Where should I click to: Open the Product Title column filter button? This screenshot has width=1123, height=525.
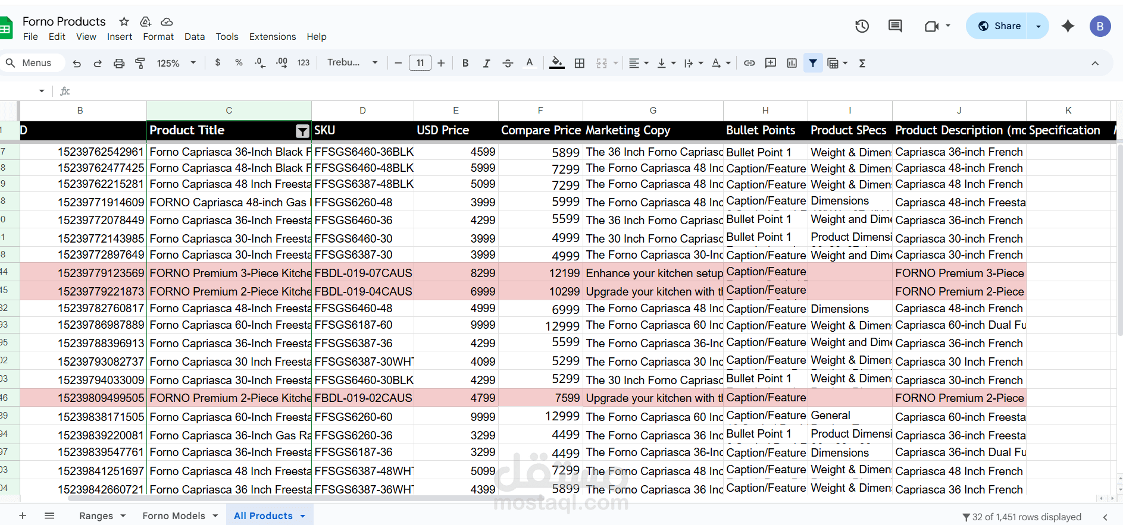point(302,131)
